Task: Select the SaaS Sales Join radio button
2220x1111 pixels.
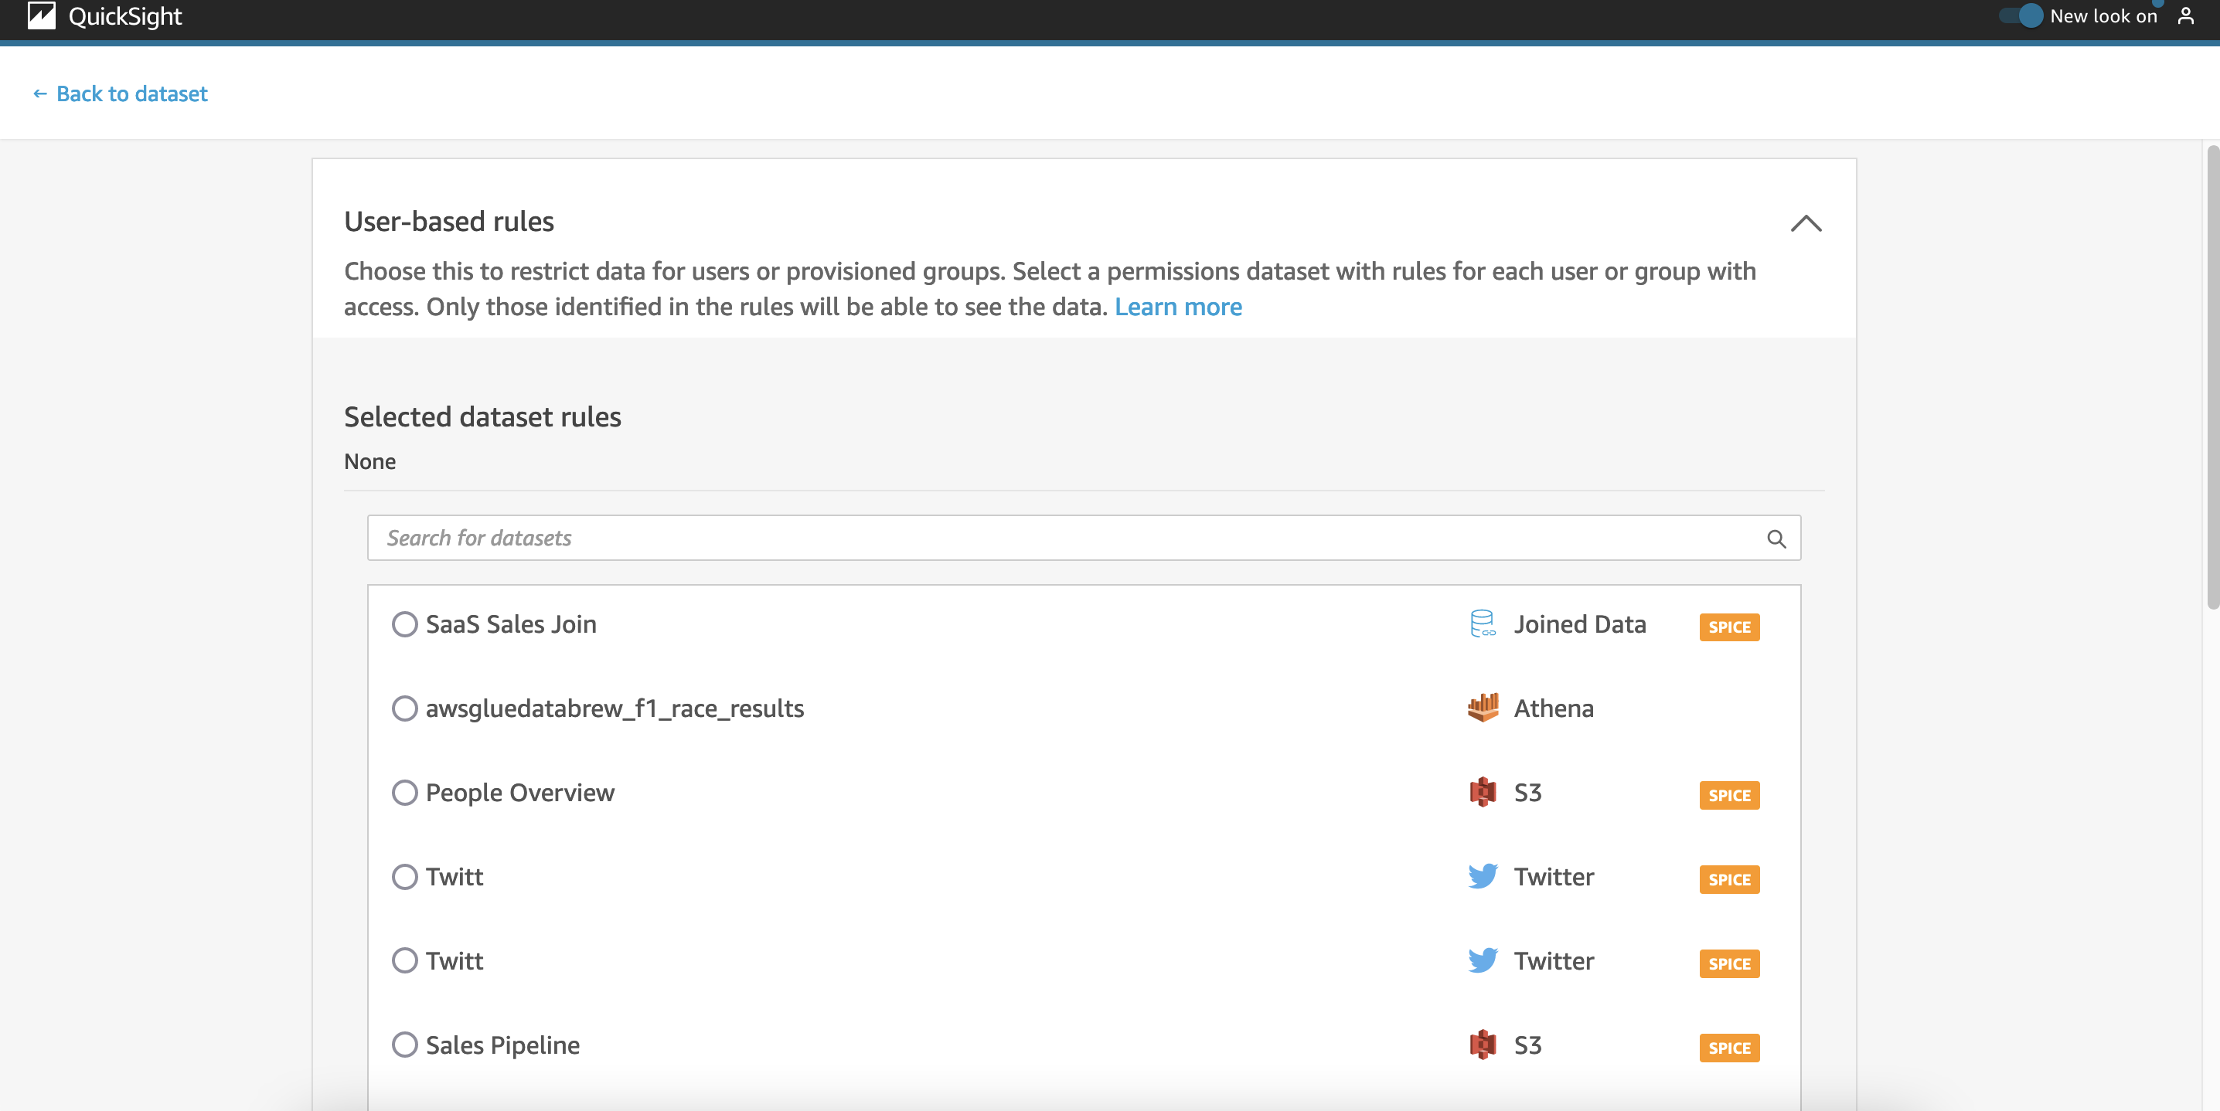Action: [x=404, y=623]
